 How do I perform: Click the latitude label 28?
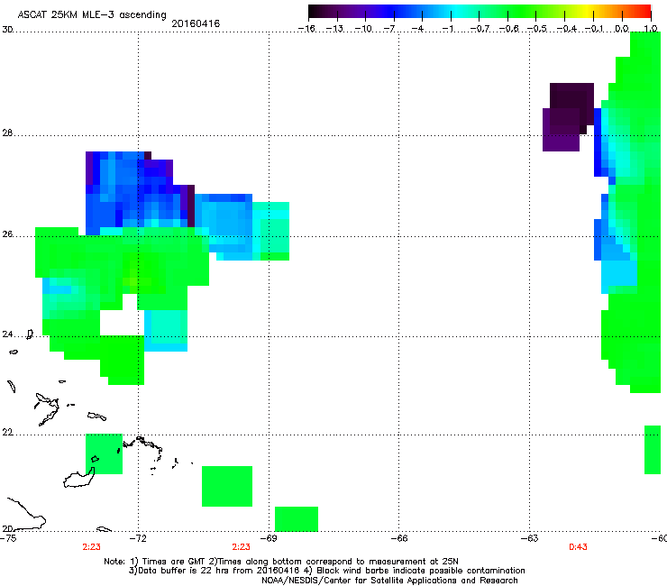[x=7, y=133]
